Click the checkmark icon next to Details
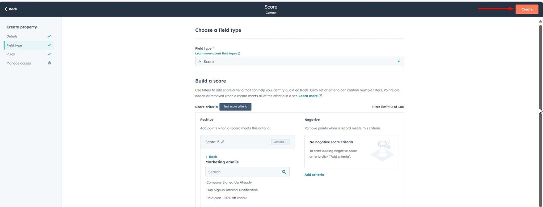The image size is (543, 207). pos(49,36)
